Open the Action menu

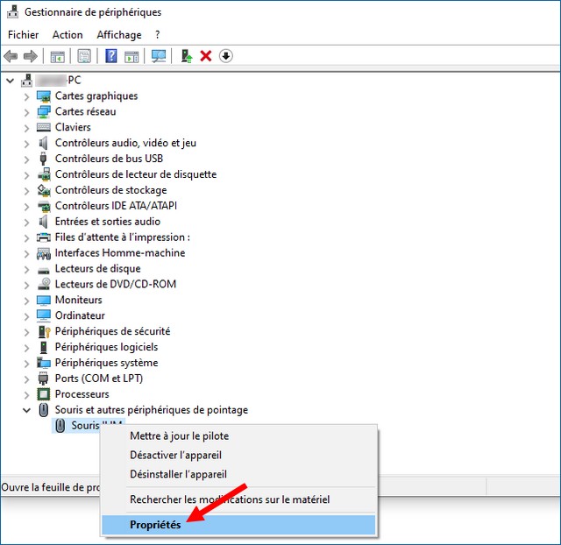pos(67,35)
